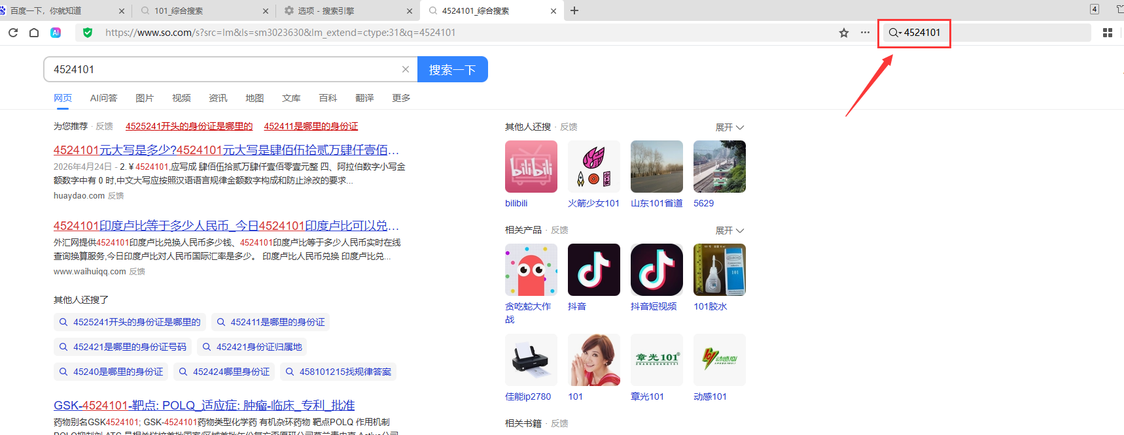
Task: Open the 火箭少女101 thumbnail
Action: tap(594, 167)
